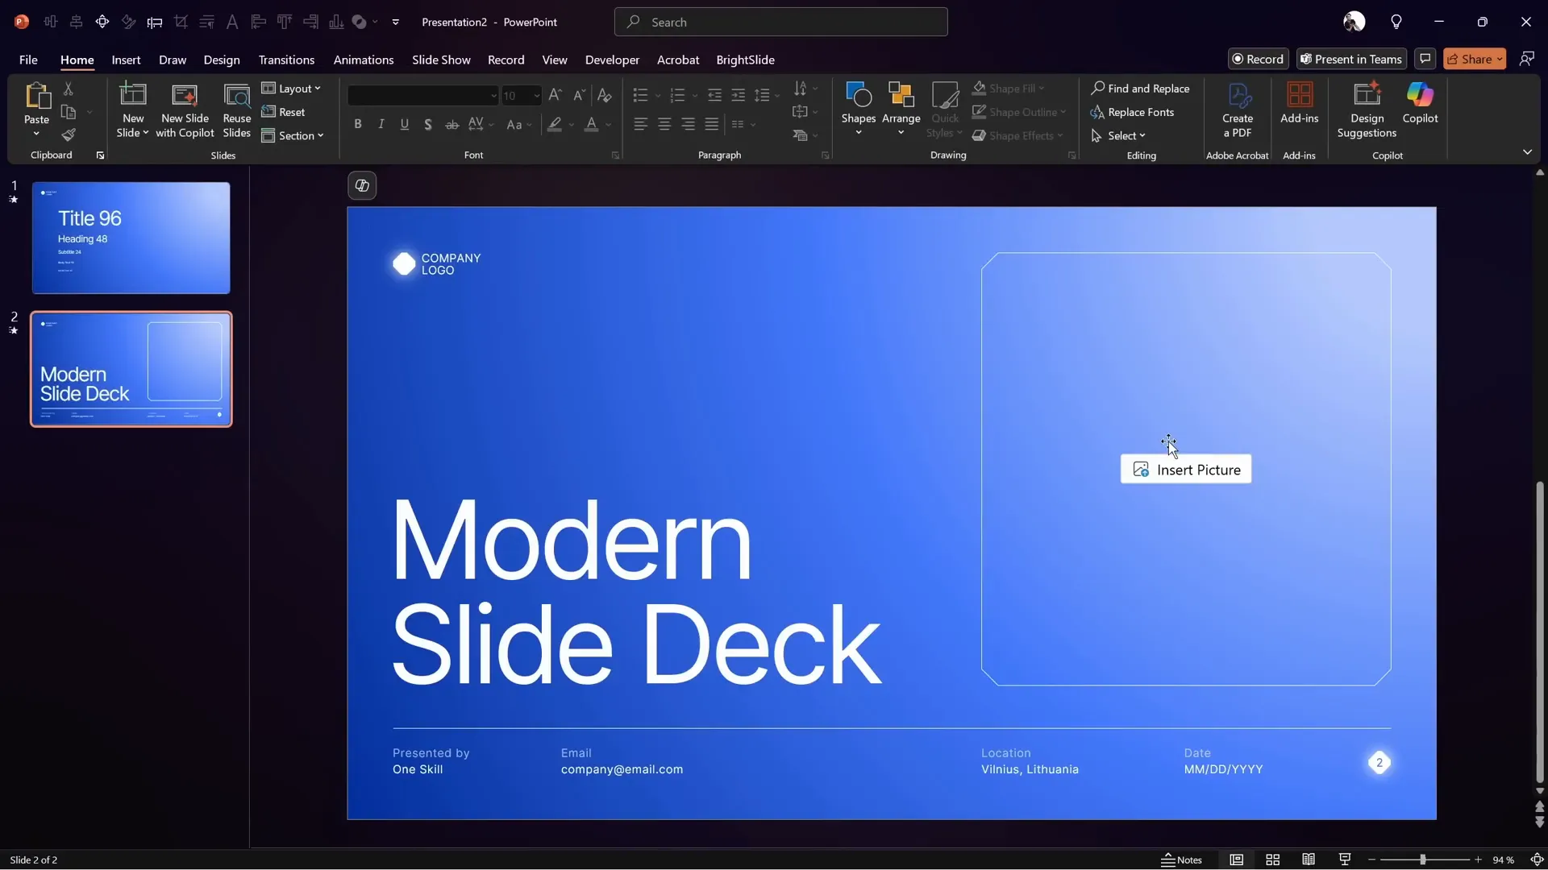
Task: Toggle the Notes pane
Action: coord(1181,860)
